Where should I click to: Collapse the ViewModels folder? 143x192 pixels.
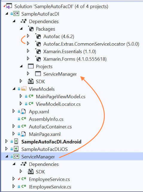pyautogui.click(x=14, y=89)
